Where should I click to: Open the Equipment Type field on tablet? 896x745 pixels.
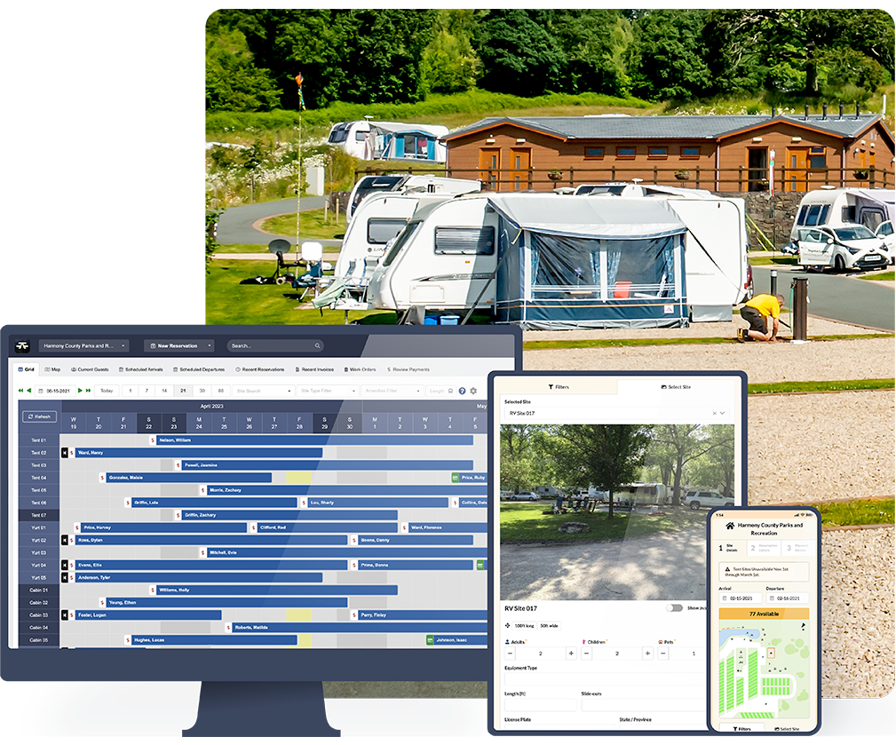[x=606, y=679]
